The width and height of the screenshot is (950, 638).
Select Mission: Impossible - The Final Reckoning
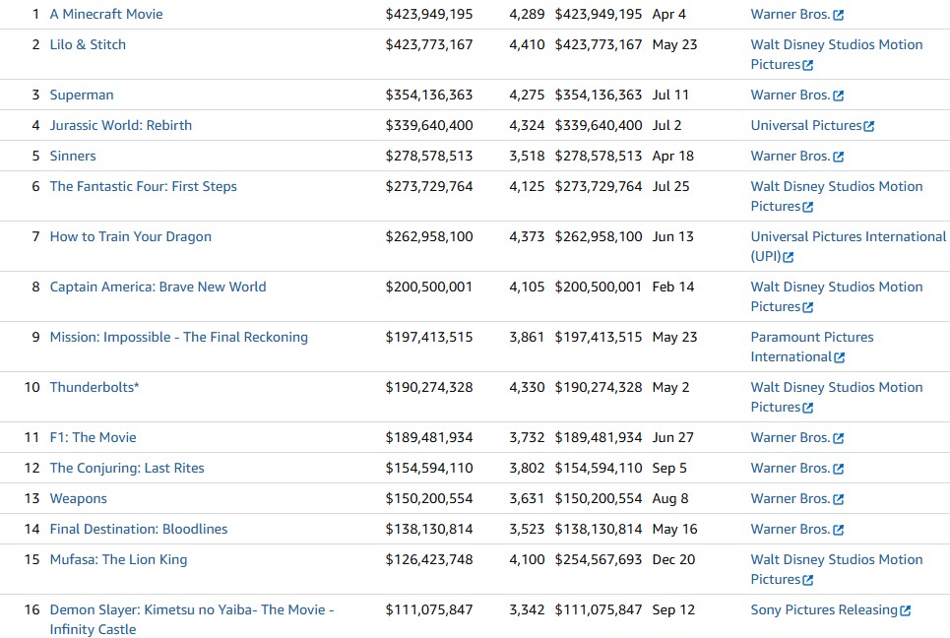(x=178, y=337)
